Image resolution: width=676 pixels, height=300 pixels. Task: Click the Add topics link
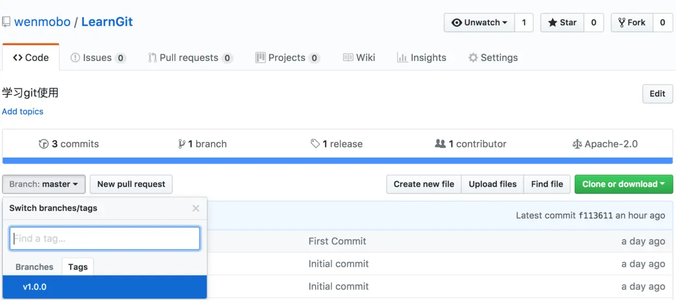pyautogui.click(x=22, y=111)
